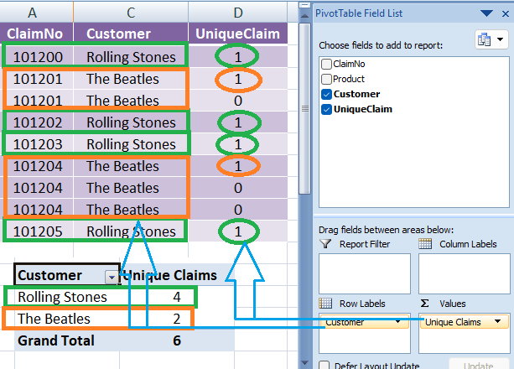
Task: Uncheck the UniqueClaim field checkbox
Action: pos(327,109)
